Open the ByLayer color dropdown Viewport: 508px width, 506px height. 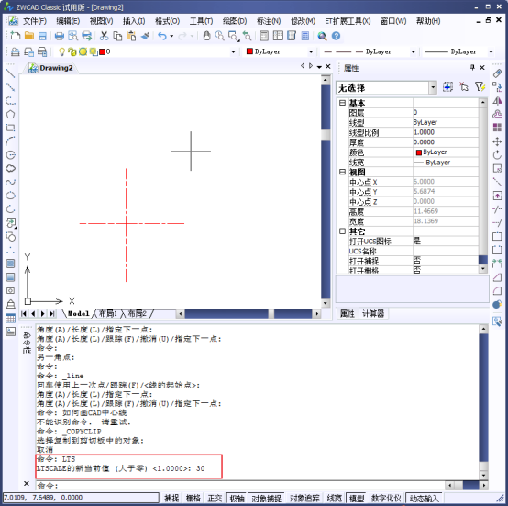click(x=311, y=52)
